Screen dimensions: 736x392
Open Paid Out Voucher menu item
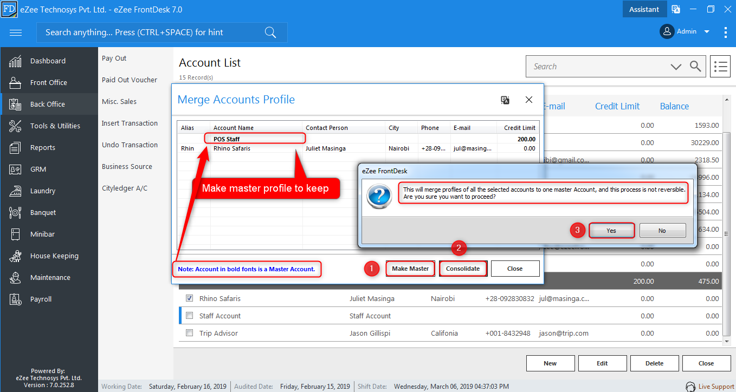[130, 80]
